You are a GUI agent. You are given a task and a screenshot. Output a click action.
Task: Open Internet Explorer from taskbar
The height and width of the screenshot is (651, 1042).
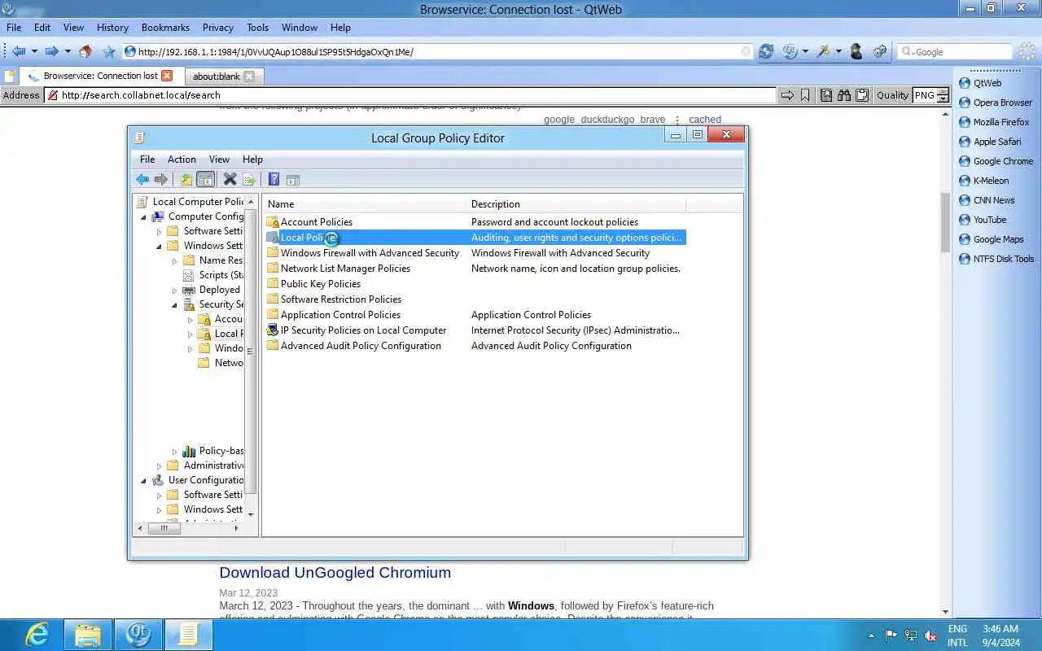tap(37, 634)
